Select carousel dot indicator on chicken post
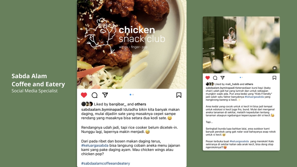Image resolution: width=297 pixels, height=167 pixels. (132, 95)
